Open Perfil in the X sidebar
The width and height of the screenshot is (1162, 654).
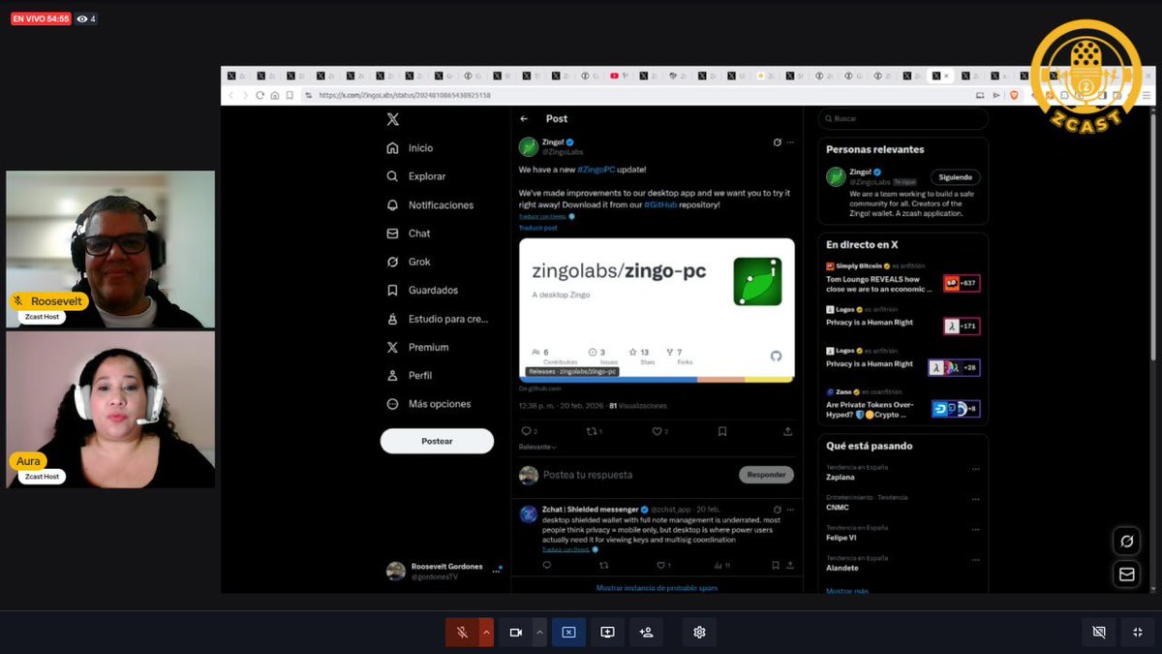[410, 375]
